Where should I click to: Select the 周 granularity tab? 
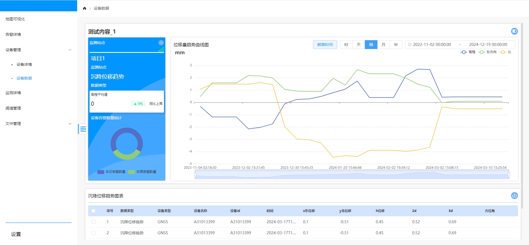click(371, 45)
